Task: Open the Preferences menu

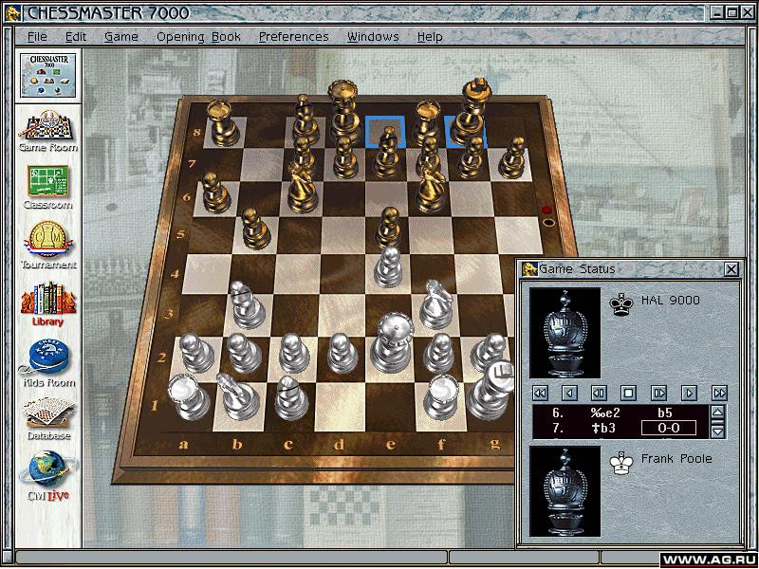Action: (293, 37)
